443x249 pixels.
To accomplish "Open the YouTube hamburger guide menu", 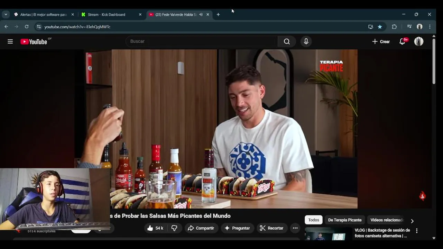I will point(10,41).
